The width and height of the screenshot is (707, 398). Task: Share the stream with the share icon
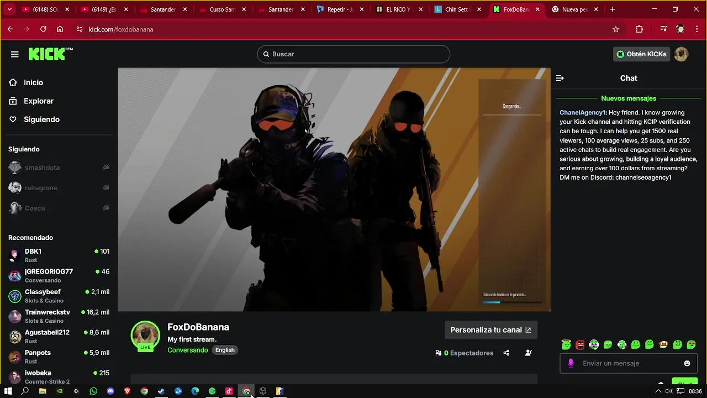506,353
